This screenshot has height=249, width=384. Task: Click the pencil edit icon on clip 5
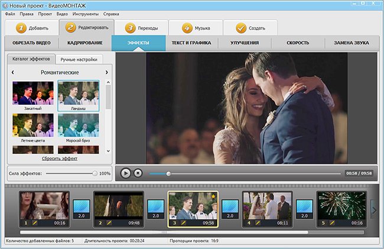(332, 223)
